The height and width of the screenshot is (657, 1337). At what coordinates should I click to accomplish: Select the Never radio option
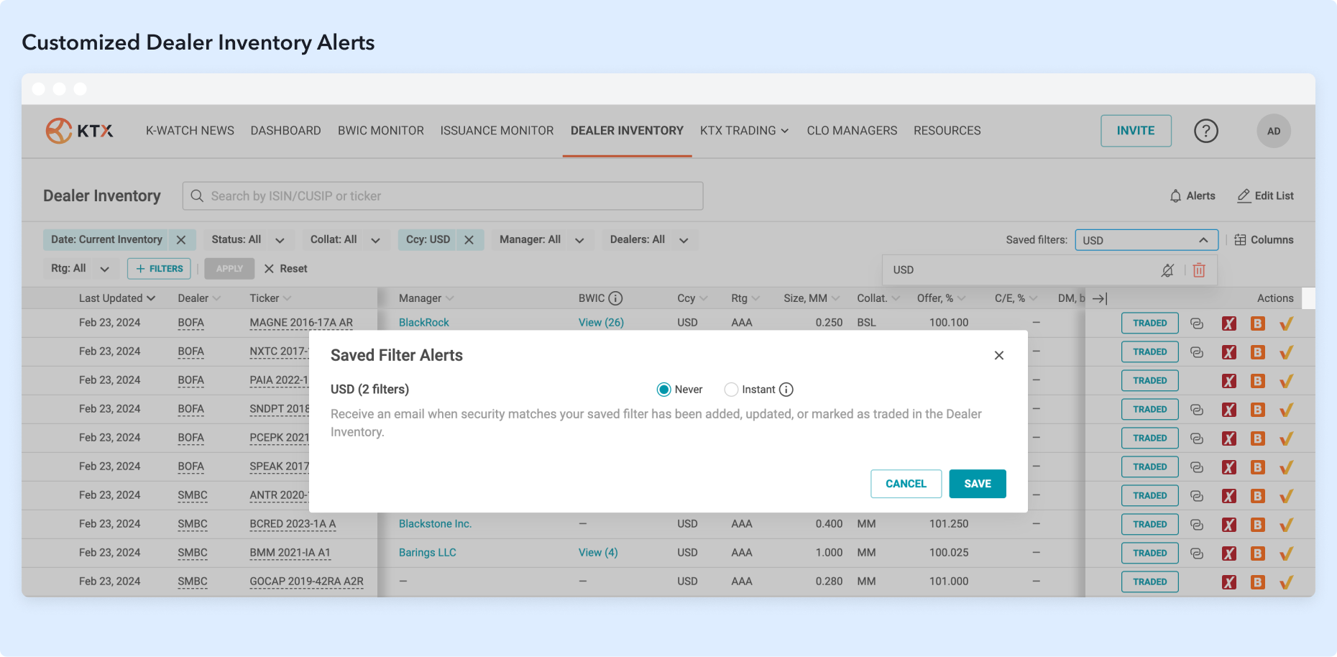coord(663,390)
